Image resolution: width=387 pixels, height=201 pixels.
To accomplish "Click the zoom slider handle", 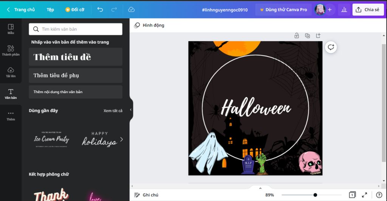I will [315, 195].
